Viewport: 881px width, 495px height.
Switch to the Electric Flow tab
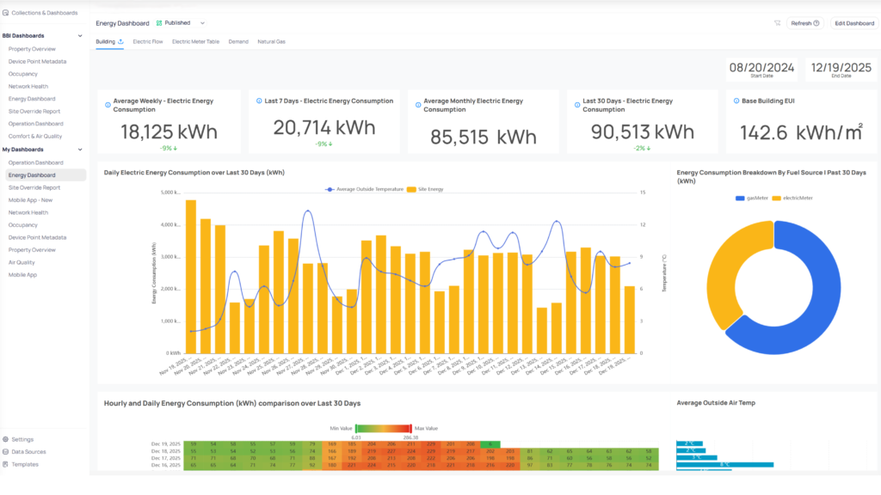[x=148, y=41]
